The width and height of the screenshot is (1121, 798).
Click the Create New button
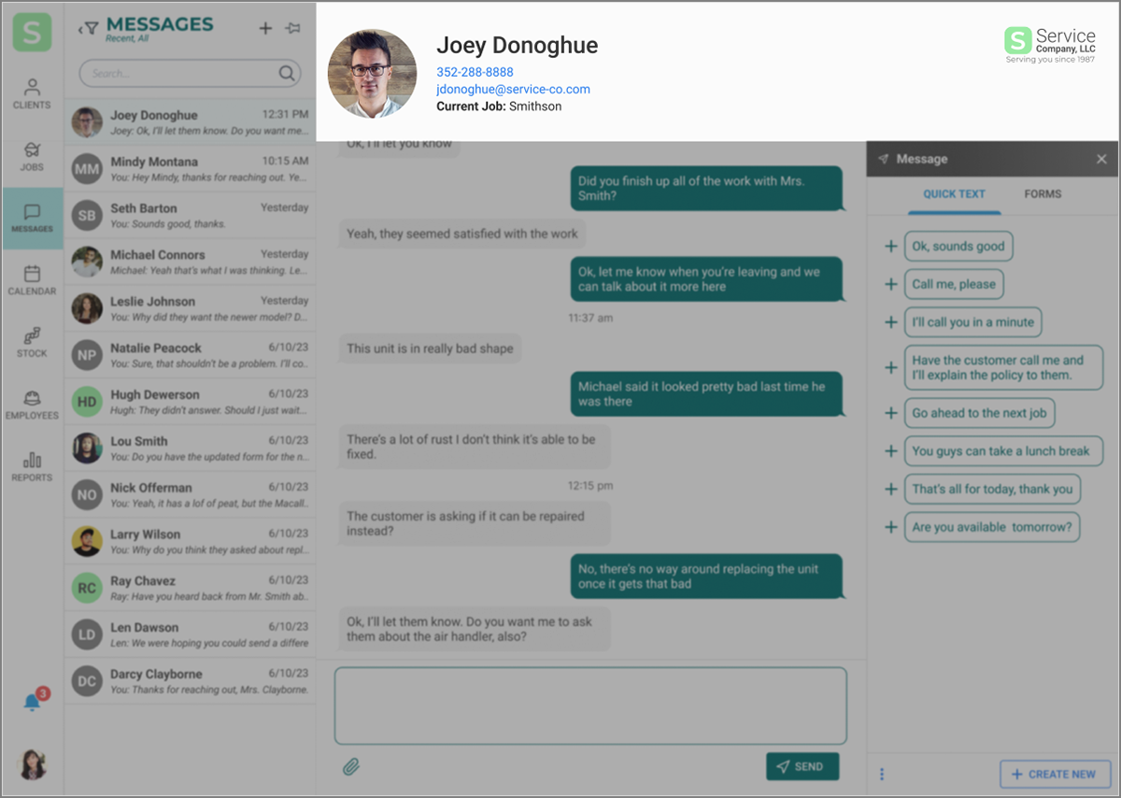[1055, 774]
